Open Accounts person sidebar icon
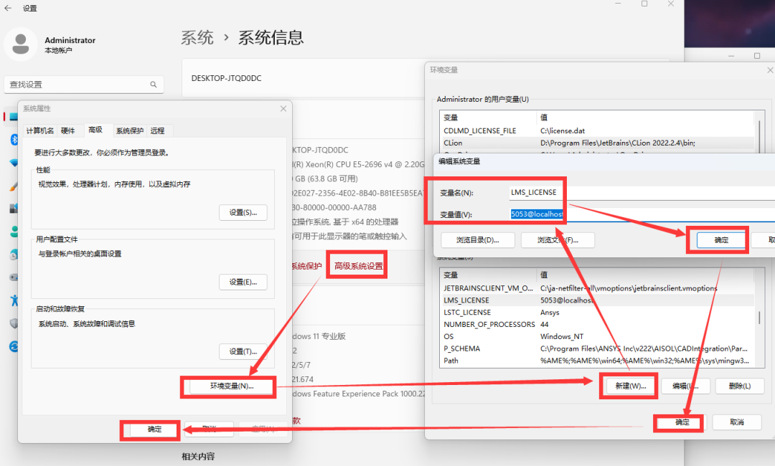The width and height of the screenshot is (775, 466). 14,231
